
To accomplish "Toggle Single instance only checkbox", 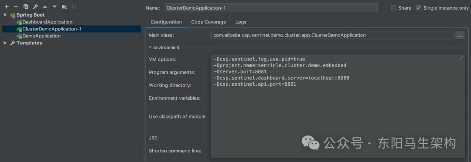I will pos(418,8).
